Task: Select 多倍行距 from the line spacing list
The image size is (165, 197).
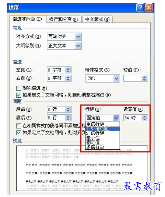Action: tap(102, 147)
